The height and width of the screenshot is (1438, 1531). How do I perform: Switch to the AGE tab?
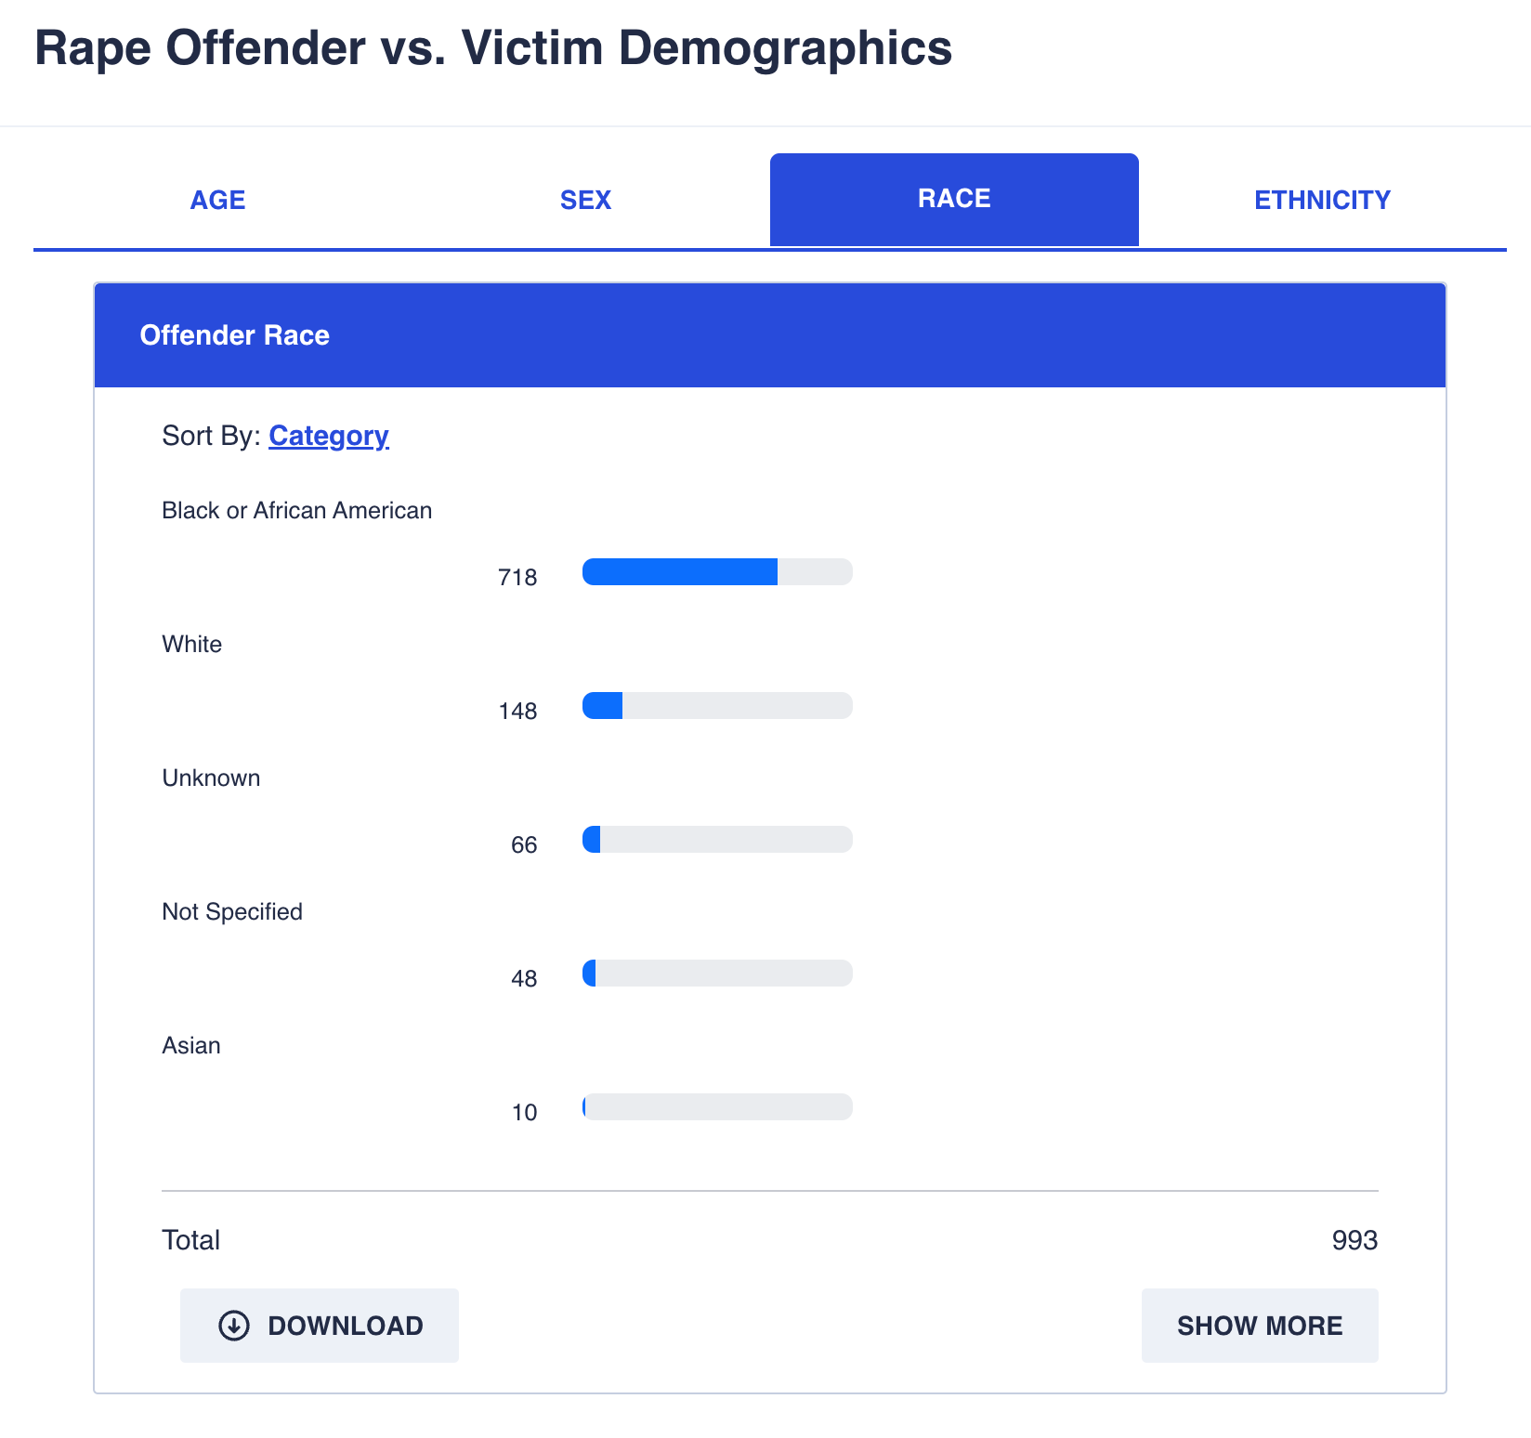pyautogui.click(x=217, y=200)
